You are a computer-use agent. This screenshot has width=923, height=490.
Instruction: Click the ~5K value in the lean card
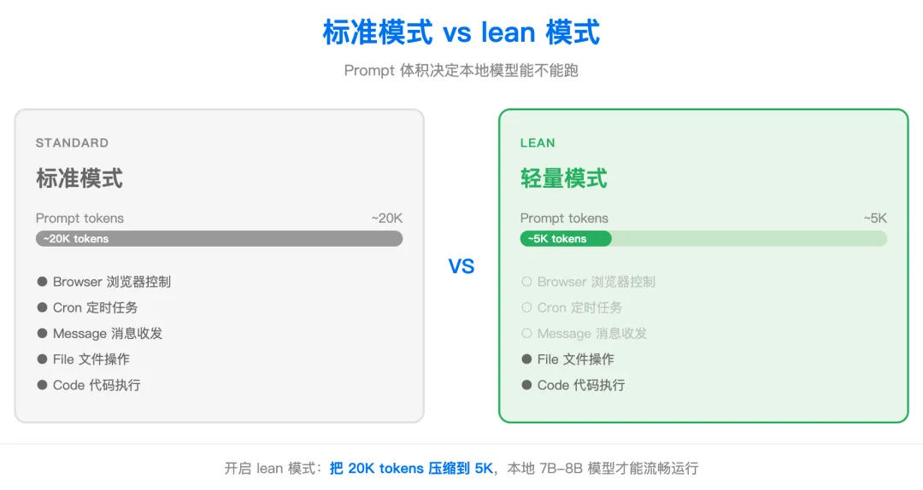click(x=875, y=219)
